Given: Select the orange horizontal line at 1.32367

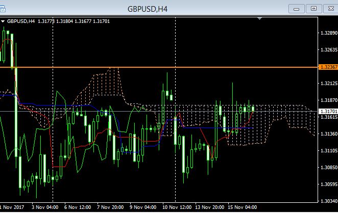Looking at the screenshot, I should click(x=159, y=67).
